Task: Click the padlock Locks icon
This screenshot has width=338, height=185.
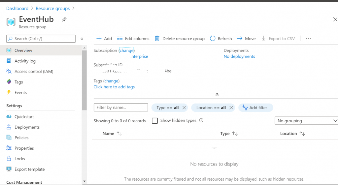Action: click(9, 159)
